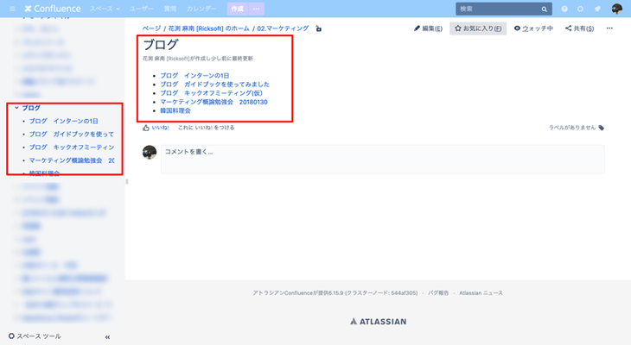Select マーケティング概論勉強会 in sidebar tree
Viewport: 631px width, 345px height.
pos(72,160)
